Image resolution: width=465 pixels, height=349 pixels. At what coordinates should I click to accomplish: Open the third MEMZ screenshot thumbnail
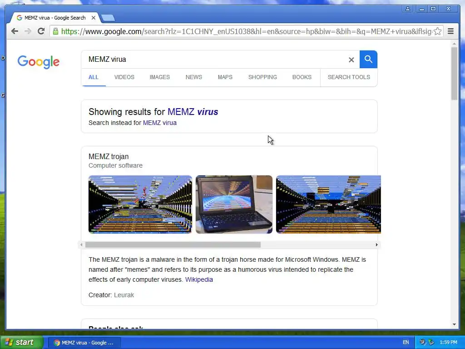tap(328, 204)
